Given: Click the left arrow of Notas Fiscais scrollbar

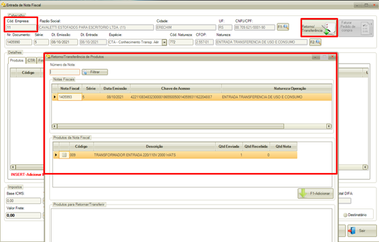Looking at the screenshot, I should 55,126.
